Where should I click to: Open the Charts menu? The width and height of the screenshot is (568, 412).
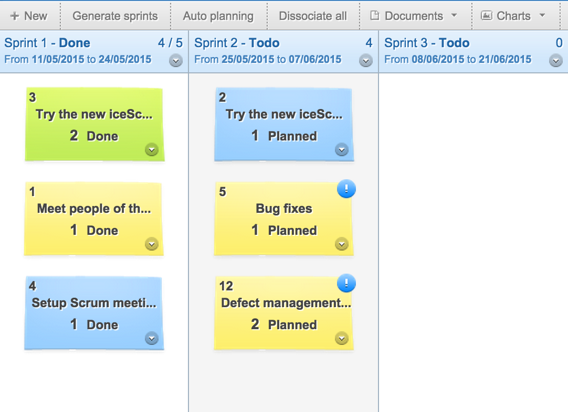coord(513,16)
